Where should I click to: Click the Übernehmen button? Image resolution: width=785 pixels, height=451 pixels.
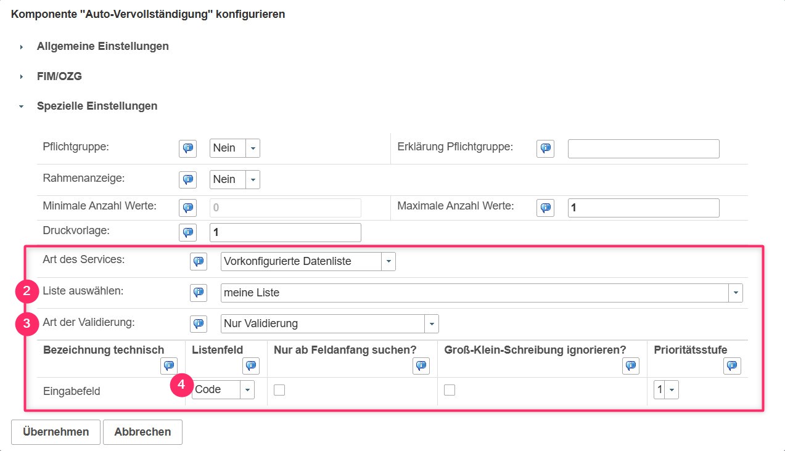point(56,432)
